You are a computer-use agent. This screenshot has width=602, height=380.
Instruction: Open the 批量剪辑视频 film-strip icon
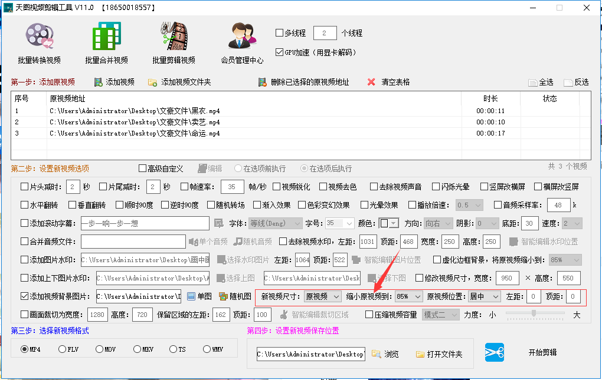[x=174, y=36]
